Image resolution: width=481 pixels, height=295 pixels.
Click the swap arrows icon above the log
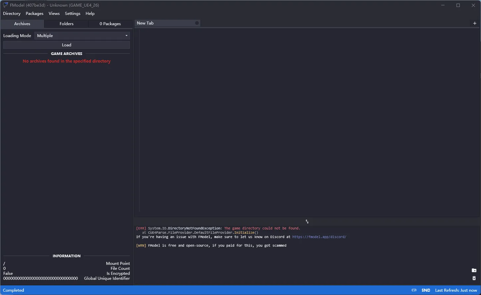coord(307,221)
